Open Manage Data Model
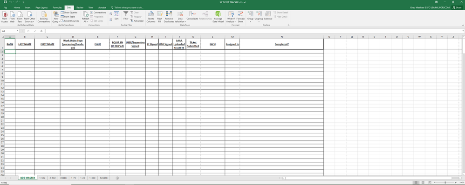 pos(218,17)
